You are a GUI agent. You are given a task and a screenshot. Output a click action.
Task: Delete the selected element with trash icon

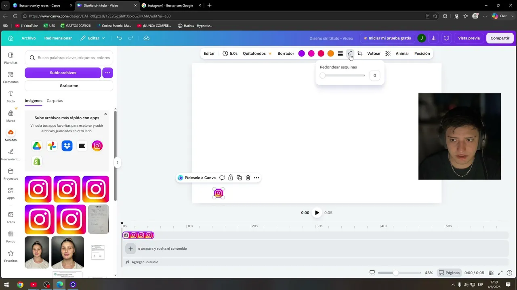tap(248, 178)
